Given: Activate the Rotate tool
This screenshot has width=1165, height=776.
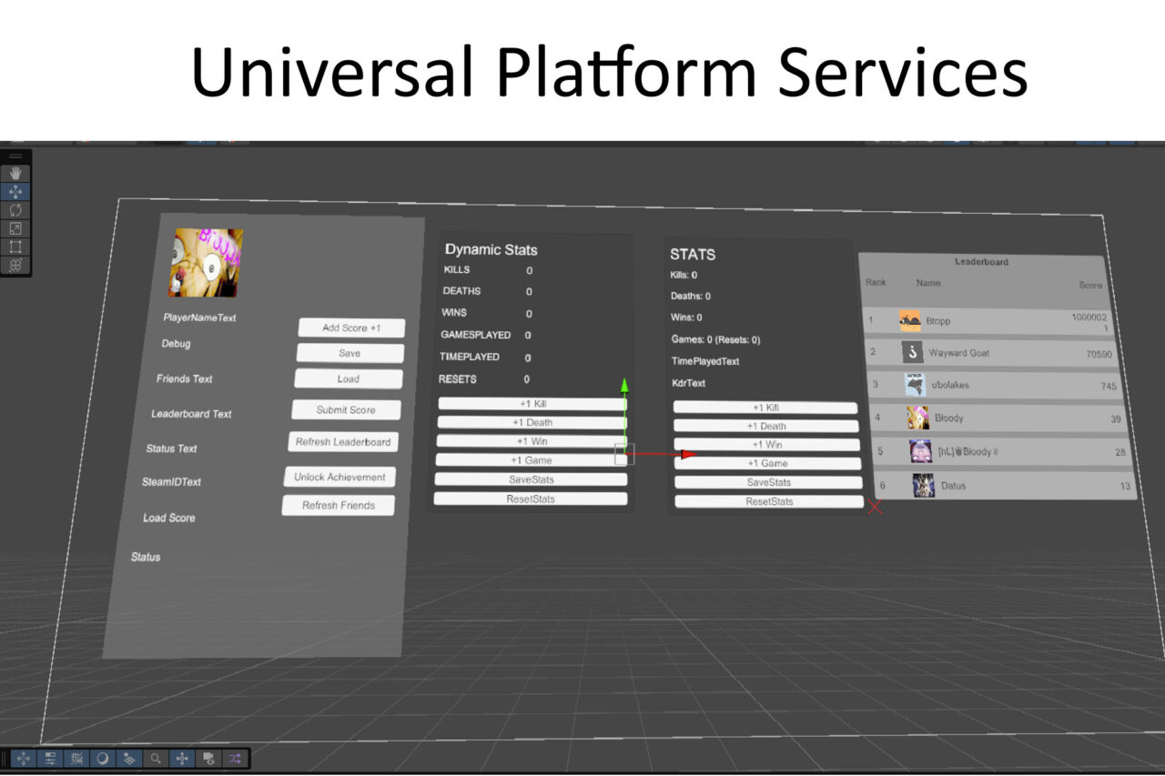Looking at the screenshot, I should pos(15,209).
